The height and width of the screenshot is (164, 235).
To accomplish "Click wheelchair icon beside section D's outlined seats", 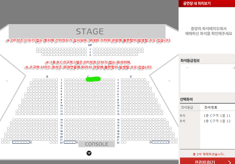I will [151, 142].
